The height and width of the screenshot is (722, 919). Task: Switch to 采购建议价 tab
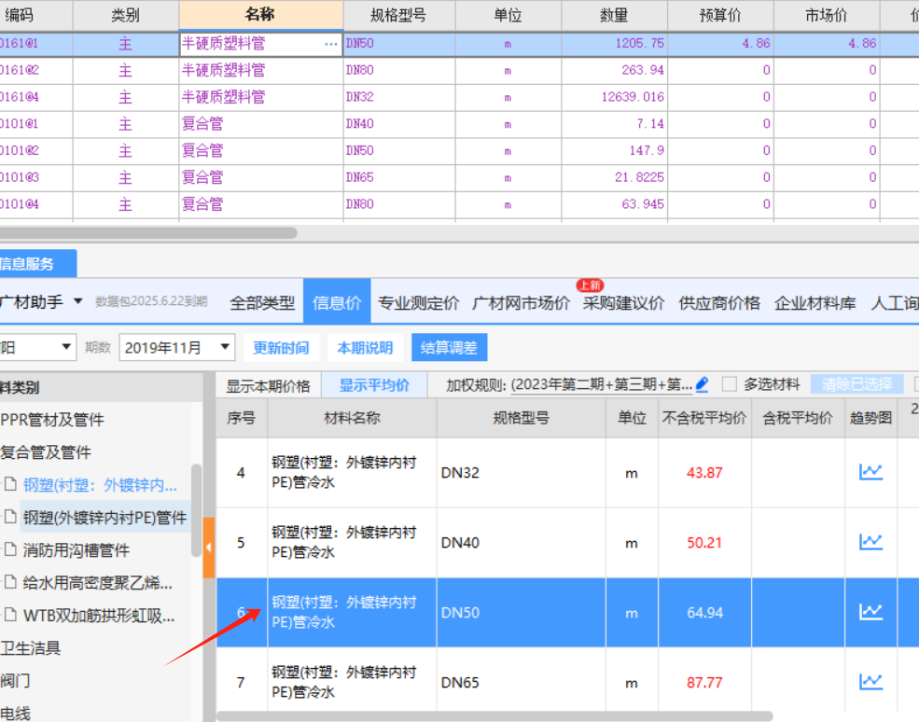tap(623, 303)
